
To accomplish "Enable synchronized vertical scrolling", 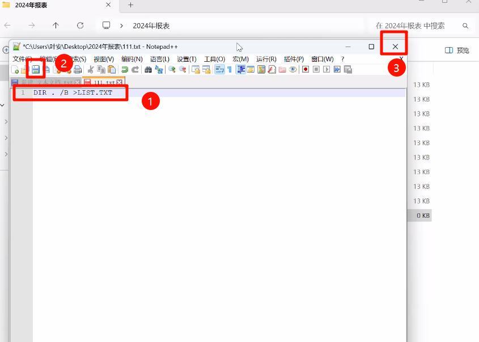I will point(196,70).
